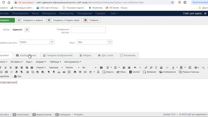The height and width of the screenshot is (117, 208).
Task: Toggle strikethrough formatting in the editor
Action: 11,68
